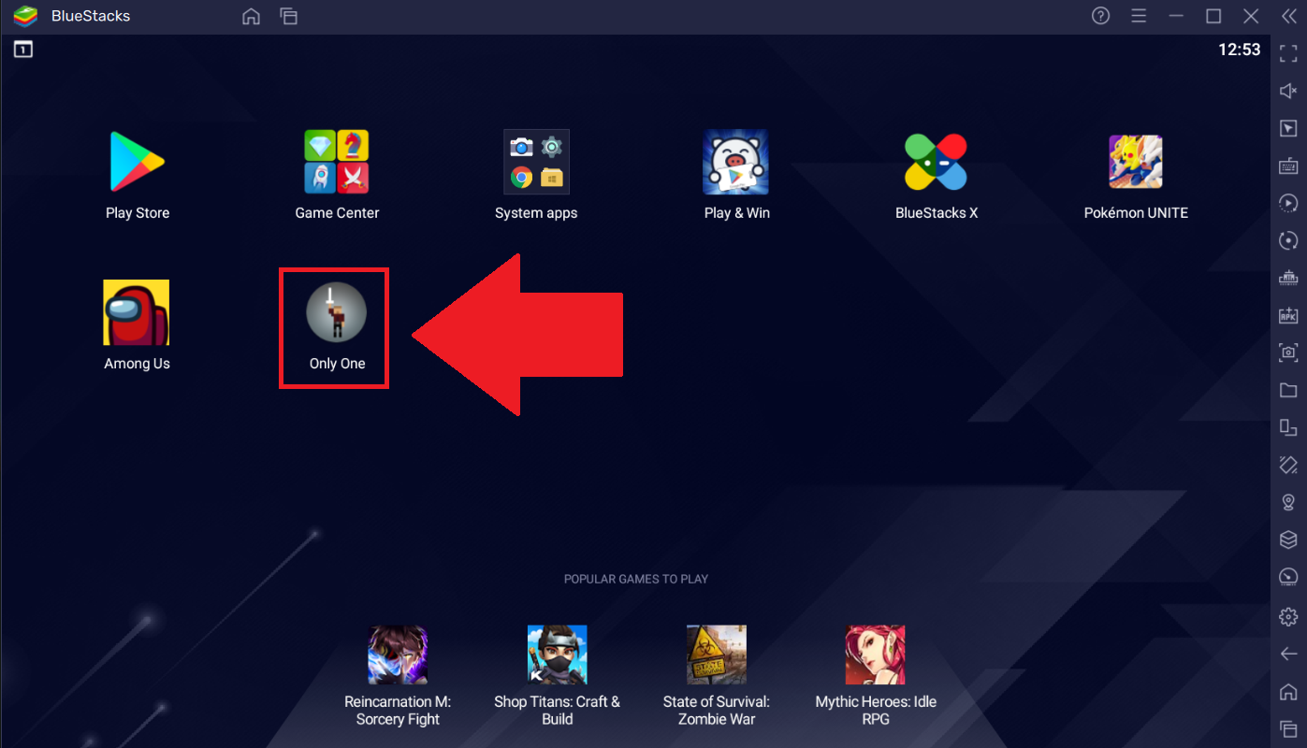1307x748 pixels.
Task: Open Reincarnation M: Sorcery Fight
Action: 398,654
